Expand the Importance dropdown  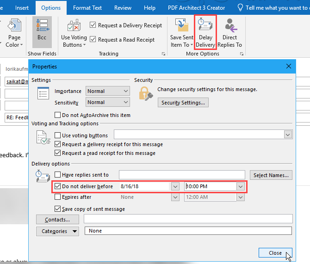pyautogui.click(x=107, y=91)
